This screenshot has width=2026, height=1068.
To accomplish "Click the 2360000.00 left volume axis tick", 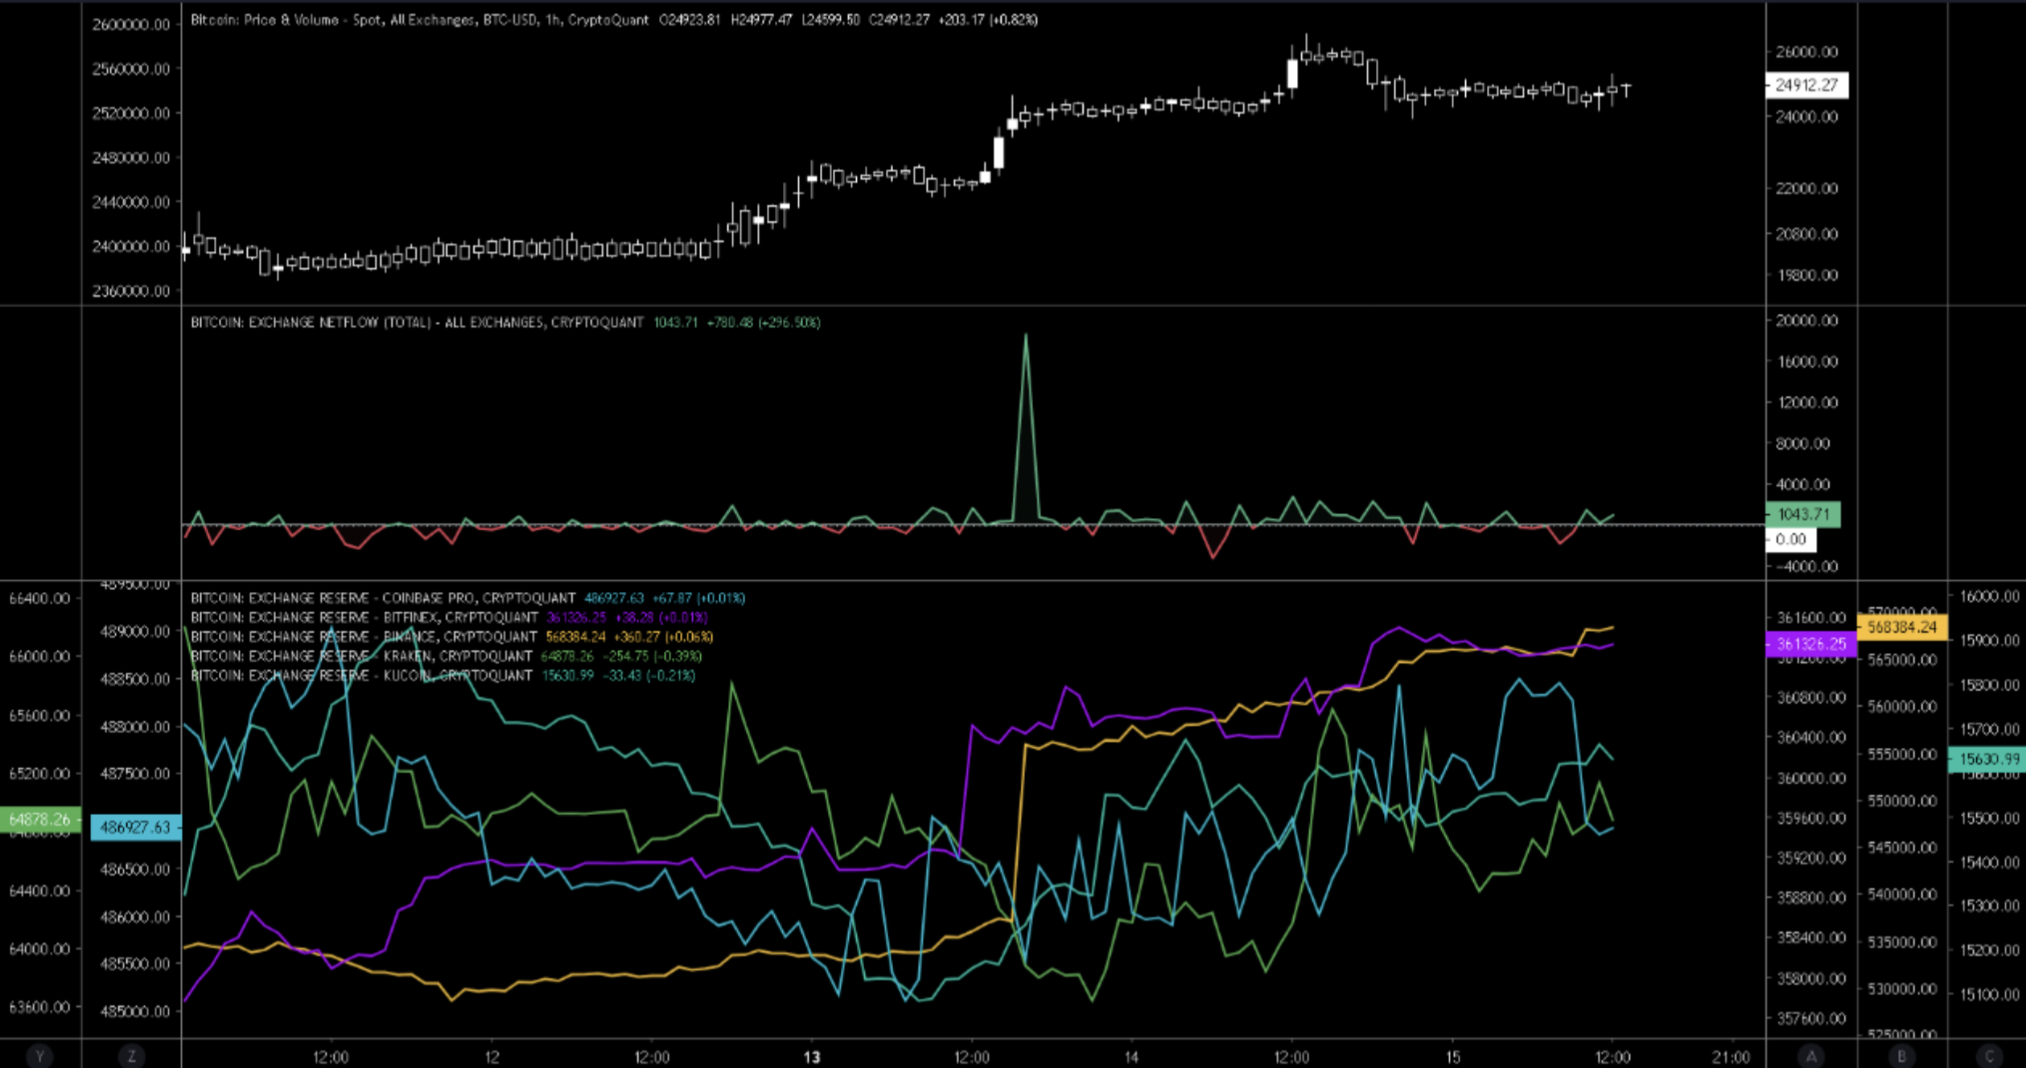I will tap(131, 291).
